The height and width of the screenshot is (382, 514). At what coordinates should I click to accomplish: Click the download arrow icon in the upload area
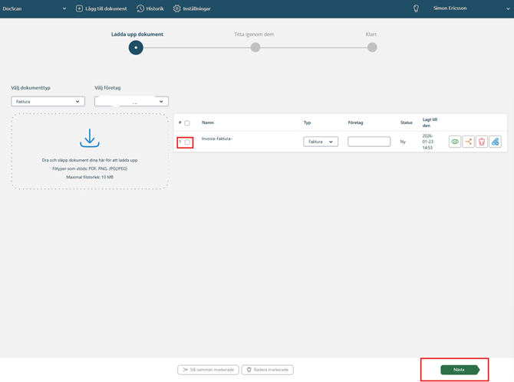(90, 139)
